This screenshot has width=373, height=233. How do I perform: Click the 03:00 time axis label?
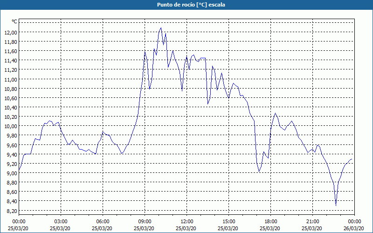click(61, 222)
